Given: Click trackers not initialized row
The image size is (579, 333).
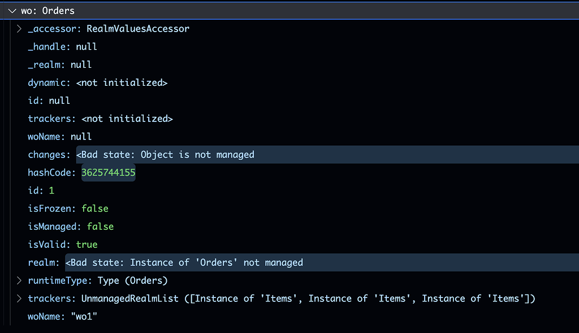Looking at the screenshot, I should 100,119.
